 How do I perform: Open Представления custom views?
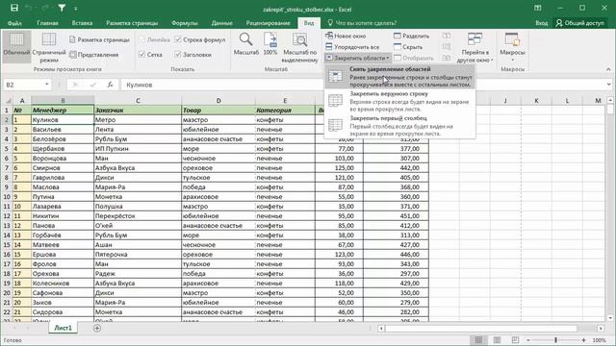click(93, 55)
